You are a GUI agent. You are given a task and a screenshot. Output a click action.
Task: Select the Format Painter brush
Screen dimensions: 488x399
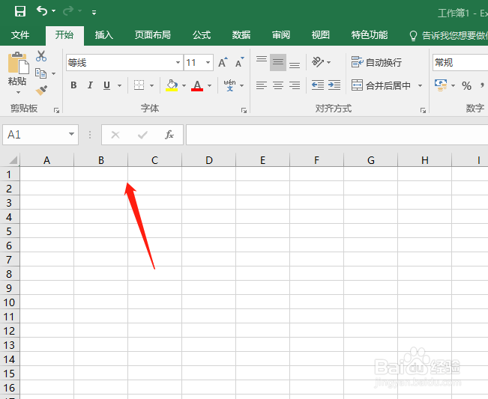41,90
